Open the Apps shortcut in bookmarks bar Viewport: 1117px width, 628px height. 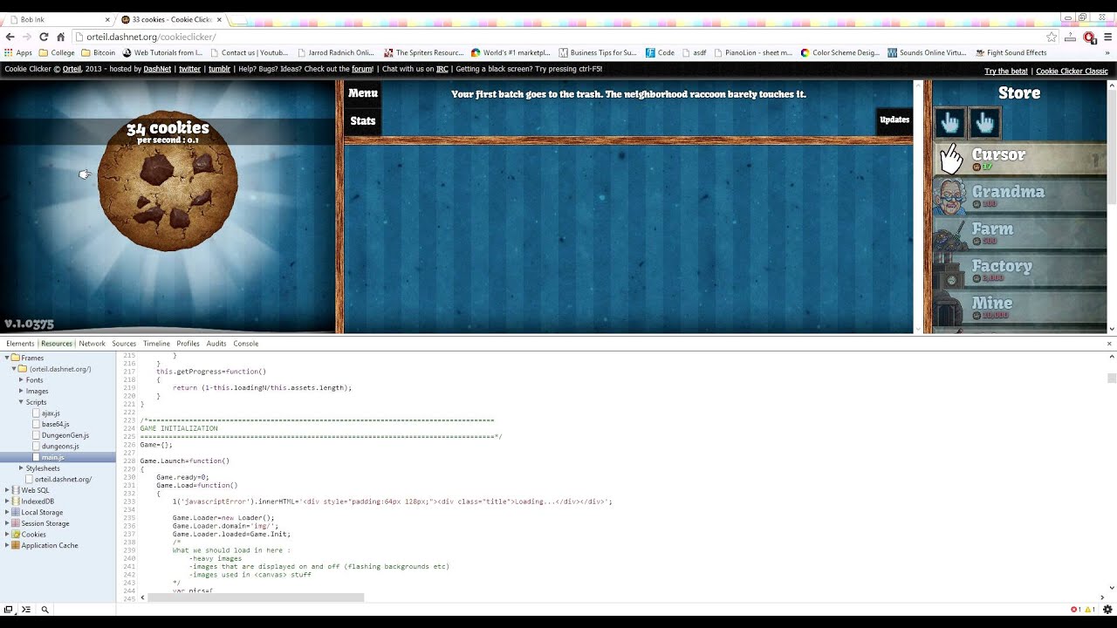(x=17, y=52)
